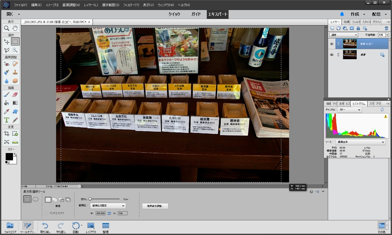Screen dimensions: 392x235
Task: Select the Blur water-drop tool
Action: click(x=7, y=81)
